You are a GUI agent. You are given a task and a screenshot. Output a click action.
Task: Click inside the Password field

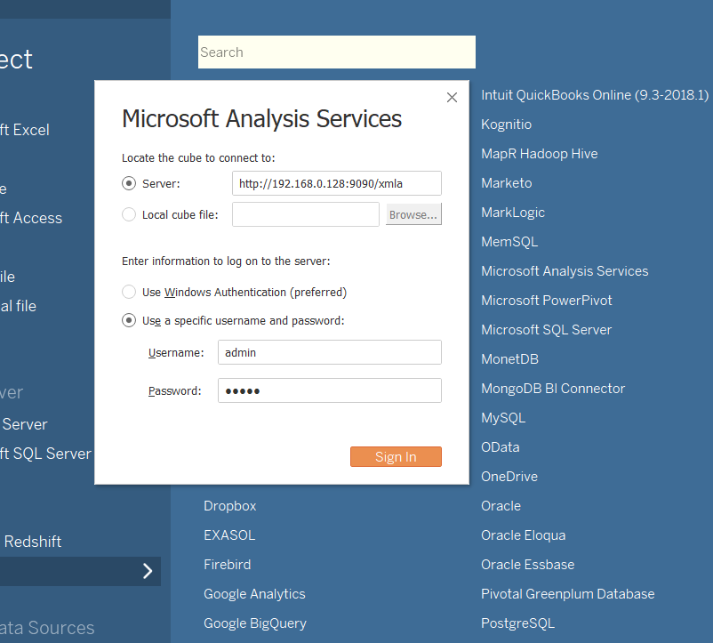tap(329, 390)
